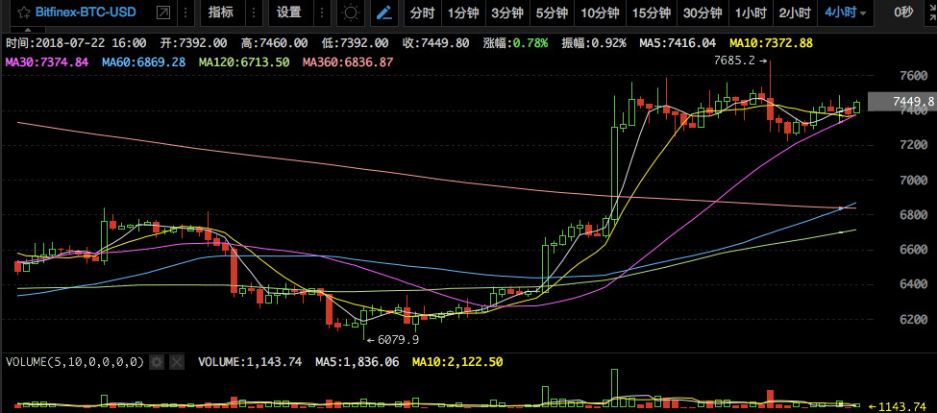937x413 pixels.
Task: Click the 开:7392.00 open price
Action: point(193,43)
